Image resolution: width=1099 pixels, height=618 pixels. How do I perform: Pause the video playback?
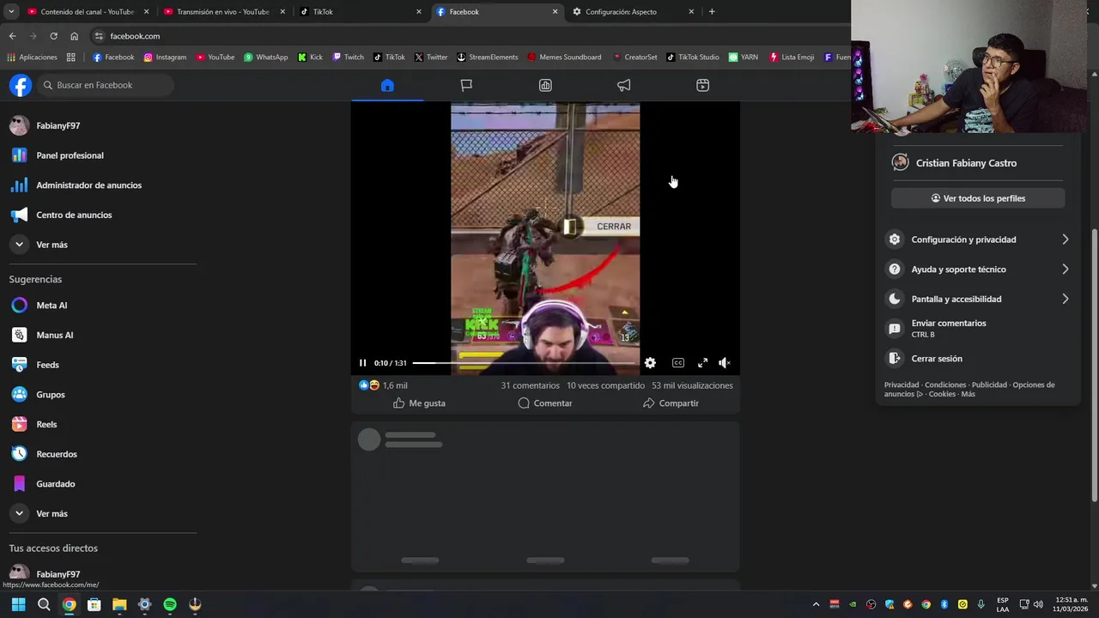pyautogui.click(x=362, y=363)
